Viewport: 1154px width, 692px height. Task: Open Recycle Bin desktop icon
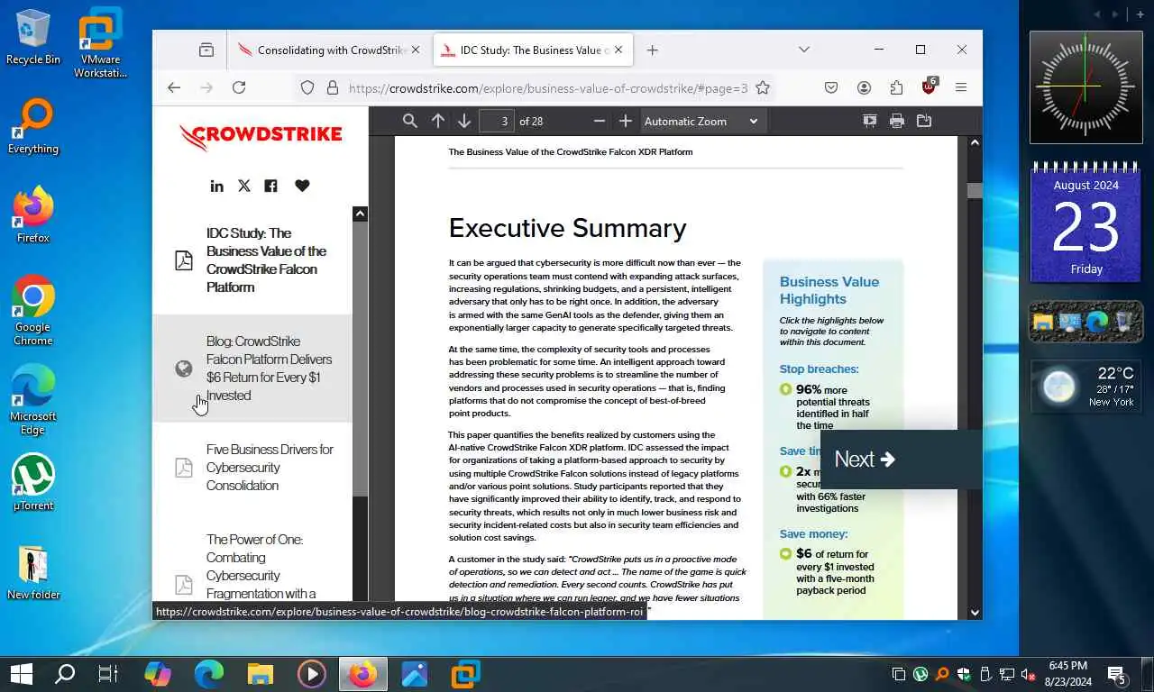33,37
